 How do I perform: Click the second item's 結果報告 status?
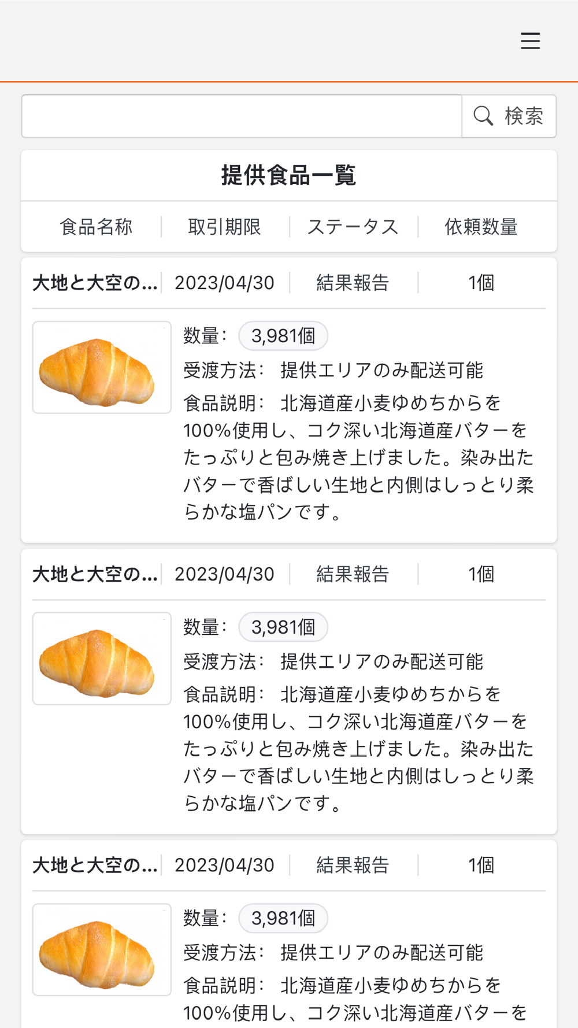click(x=353, y=575)
